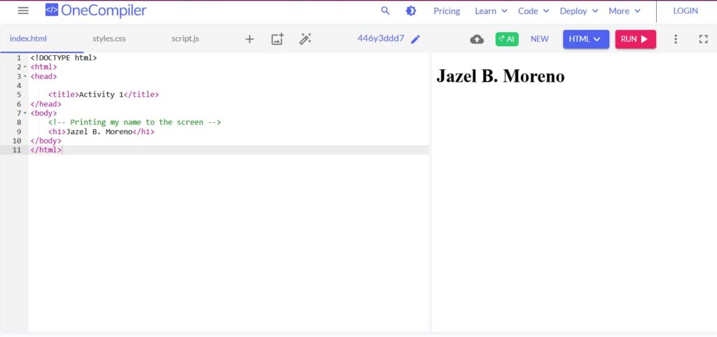Screen dimensions: 717x337
Task: Click the search magnifier icon
Action: point(385,10)
